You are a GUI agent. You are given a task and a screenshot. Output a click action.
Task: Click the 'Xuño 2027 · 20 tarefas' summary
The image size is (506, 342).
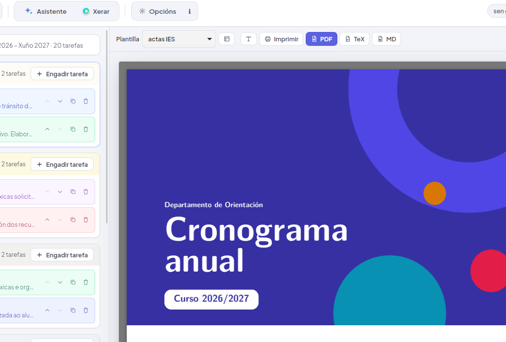point(51,45)
